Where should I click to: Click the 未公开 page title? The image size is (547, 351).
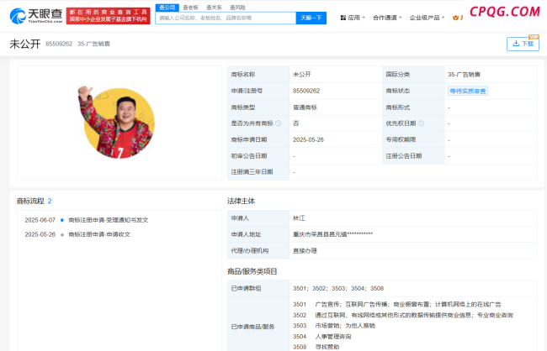(x=25, y=44)
